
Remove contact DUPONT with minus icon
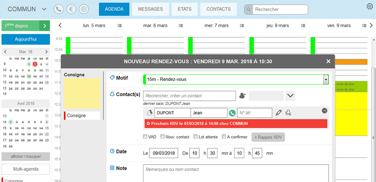(x=324, y=111)
